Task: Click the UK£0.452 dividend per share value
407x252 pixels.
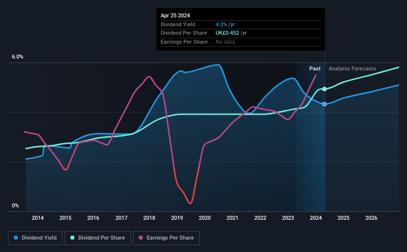Action: point(227,33)
